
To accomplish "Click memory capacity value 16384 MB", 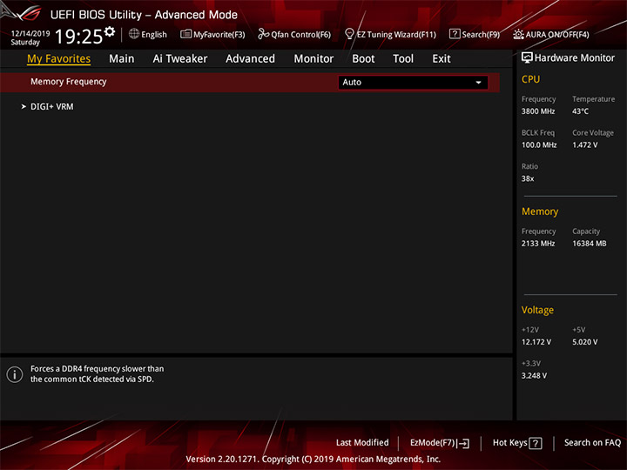I will click(x=589, y=244).
